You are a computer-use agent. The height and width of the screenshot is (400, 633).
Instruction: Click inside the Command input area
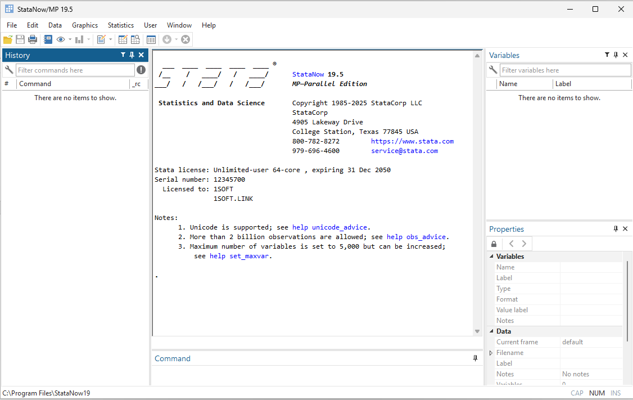pyautogui.click(x=317, y=375)
